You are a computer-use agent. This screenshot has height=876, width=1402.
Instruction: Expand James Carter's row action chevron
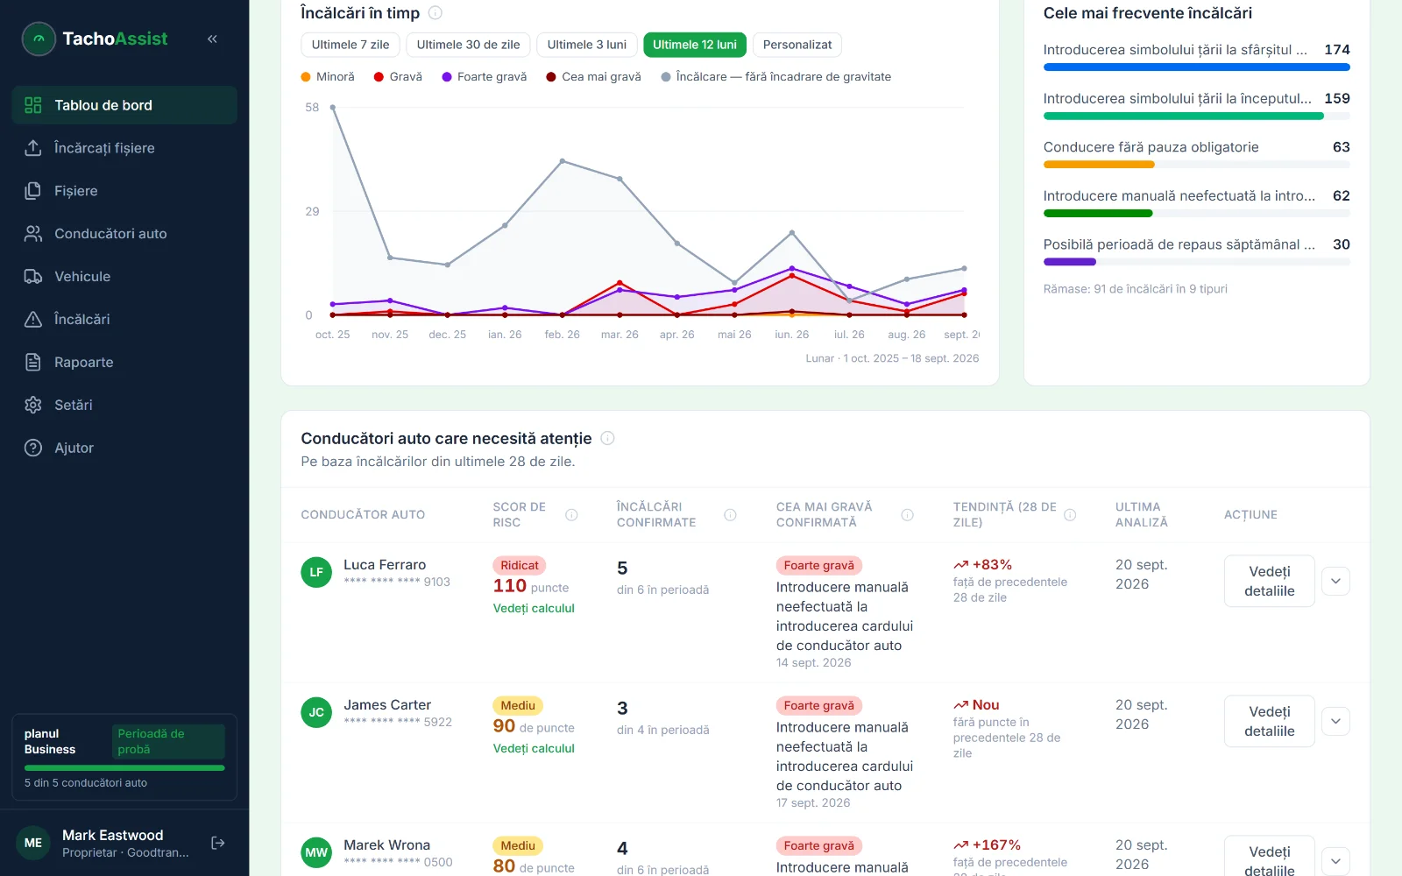tap(1335, 721)
